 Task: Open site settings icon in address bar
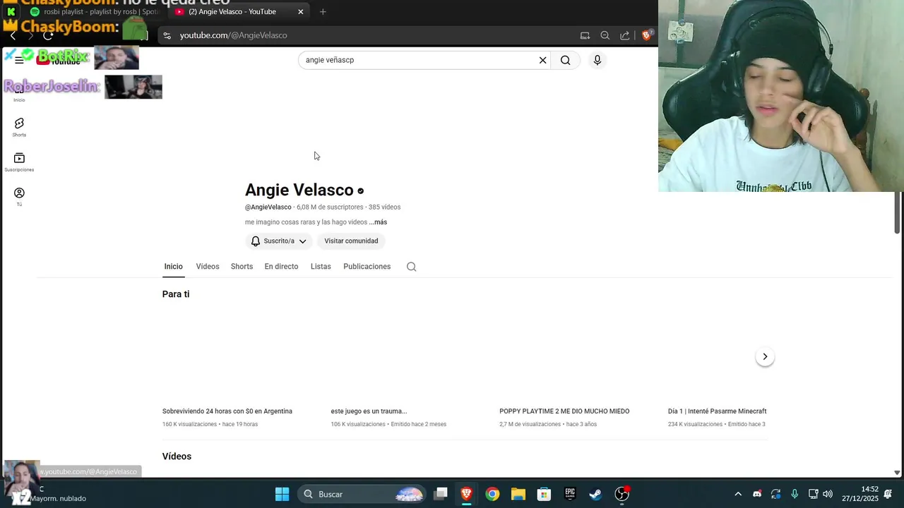coord(167,35)
